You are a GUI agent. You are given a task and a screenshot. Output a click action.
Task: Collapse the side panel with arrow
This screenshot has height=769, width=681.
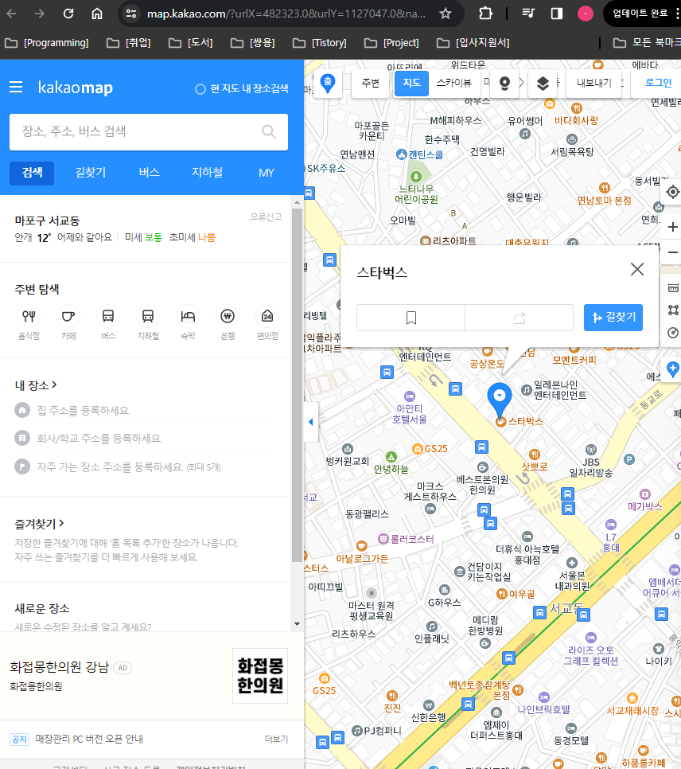(x=311, y=422)
